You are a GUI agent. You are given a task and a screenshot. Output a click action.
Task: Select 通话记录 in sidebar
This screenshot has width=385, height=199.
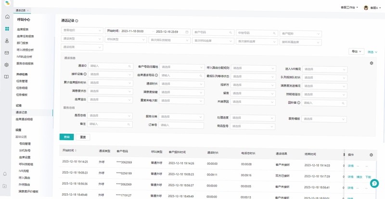(21, 112)
